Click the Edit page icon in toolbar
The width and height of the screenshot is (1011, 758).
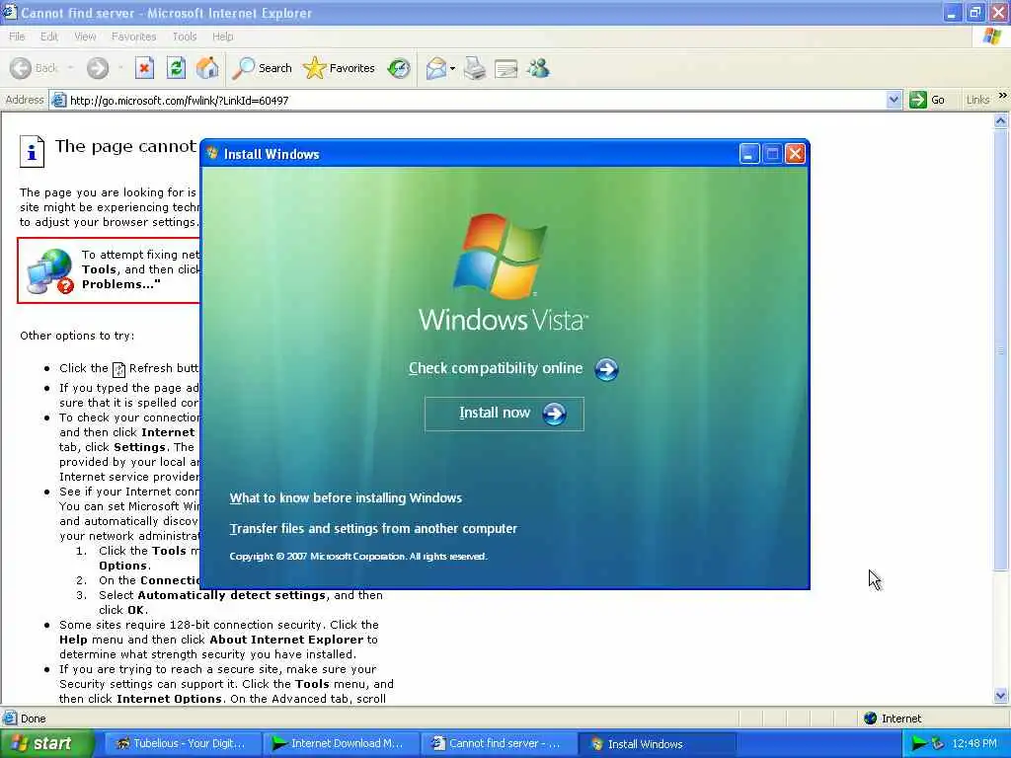[506, 68]
